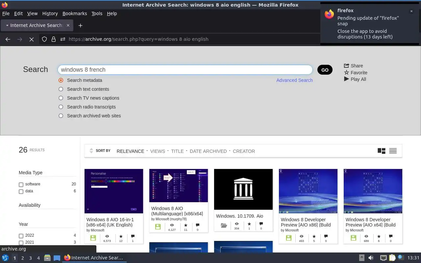Switch to the list view
This screenshot has width=421, height=263.
[393, 151]
